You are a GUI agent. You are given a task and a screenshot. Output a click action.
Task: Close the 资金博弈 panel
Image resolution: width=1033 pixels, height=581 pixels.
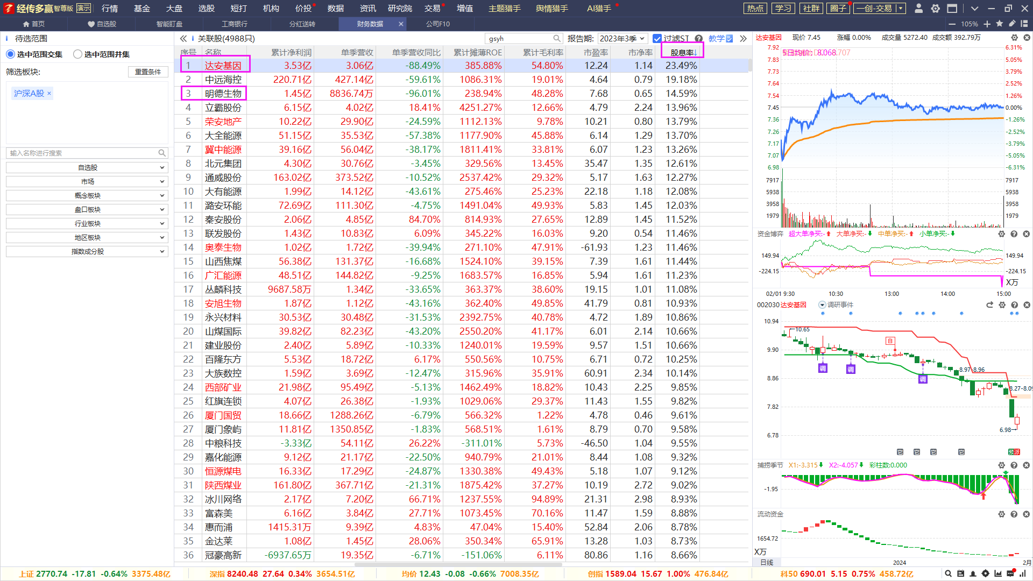[1026, 233]
